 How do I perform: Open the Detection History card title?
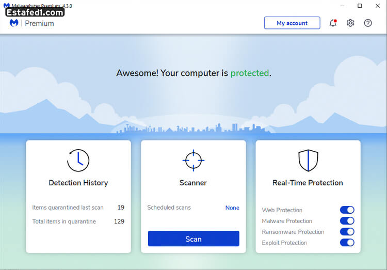(x=78, y=183)
